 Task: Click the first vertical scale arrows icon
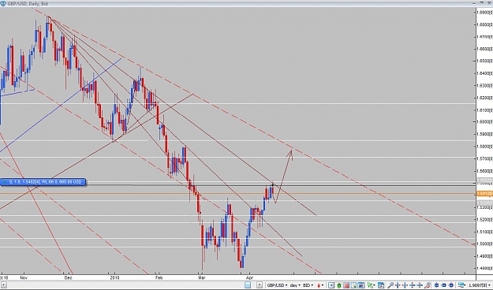point(413,285)
